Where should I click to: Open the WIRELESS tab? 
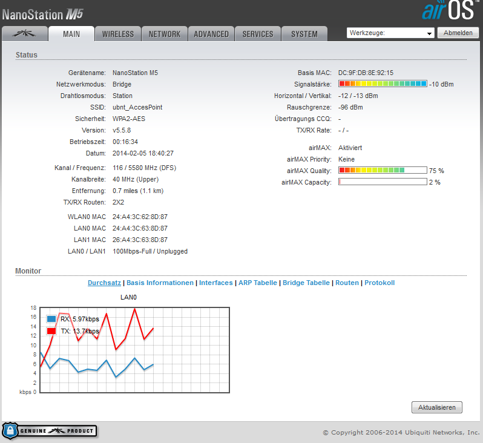pyautogui.click(x=118, y=34)
